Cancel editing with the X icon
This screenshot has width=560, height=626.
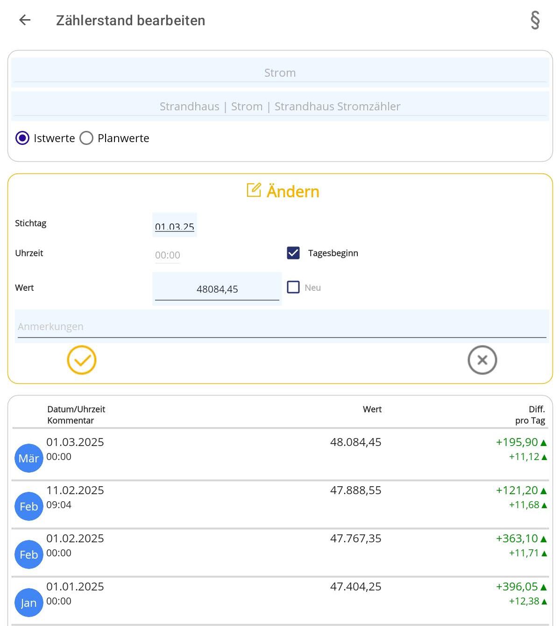(x=482, y=360)
